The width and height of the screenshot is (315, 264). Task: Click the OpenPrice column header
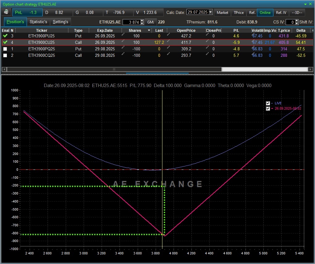(x=186, y=30)
